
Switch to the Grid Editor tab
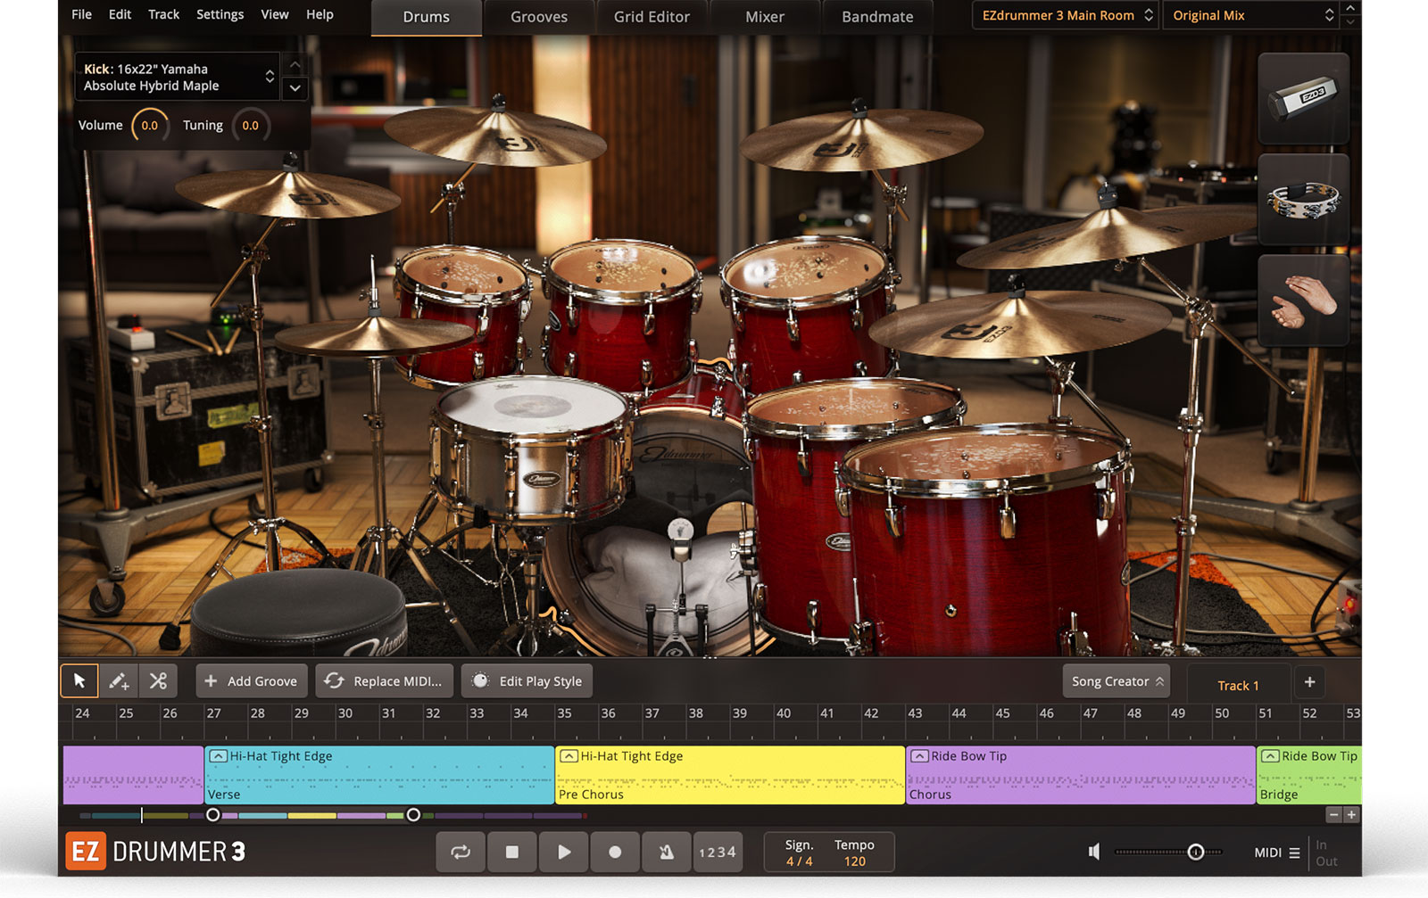[x=652, y=17]
